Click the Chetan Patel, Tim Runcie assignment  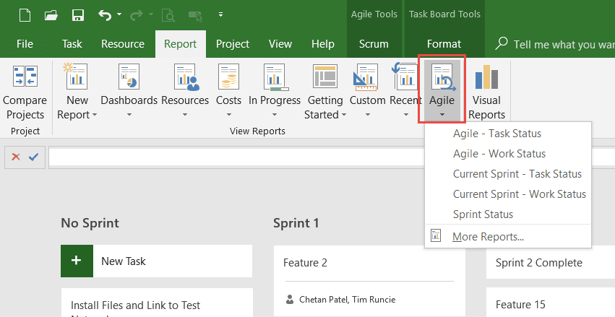(347, 300)
